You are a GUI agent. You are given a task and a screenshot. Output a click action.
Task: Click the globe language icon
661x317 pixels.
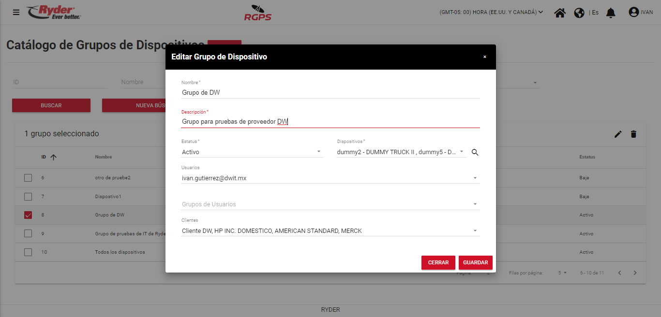[579, 13]
